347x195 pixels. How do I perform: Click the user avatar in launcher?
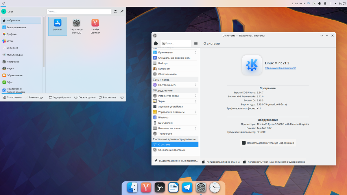pos(4,11)
